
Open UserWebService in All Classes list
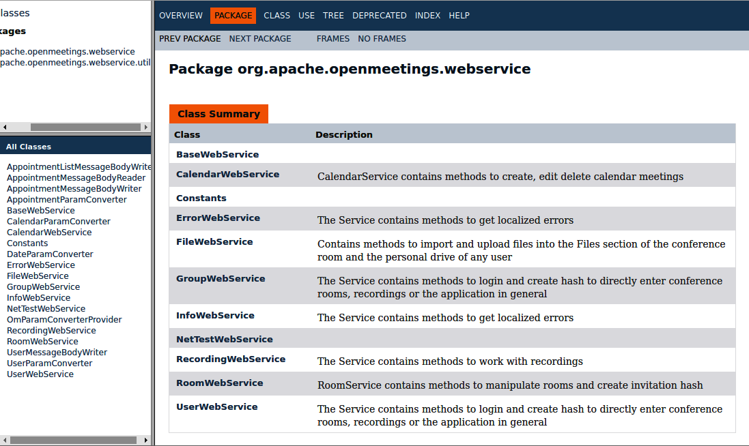pyautogui.click(x=40, y=374)
